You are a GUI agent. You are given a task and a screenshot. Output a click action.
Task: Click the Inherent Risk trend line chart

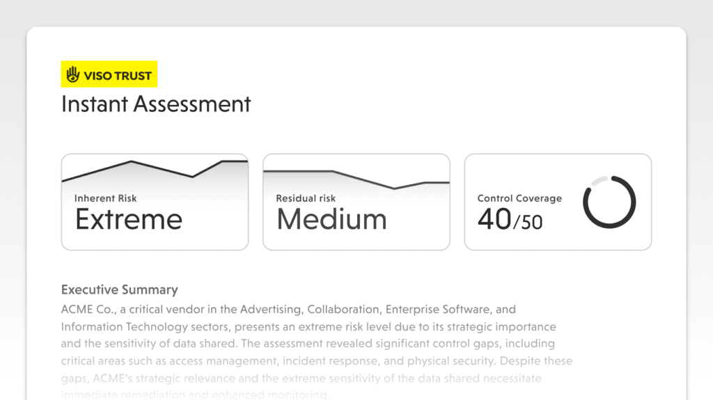pos(155,172)
